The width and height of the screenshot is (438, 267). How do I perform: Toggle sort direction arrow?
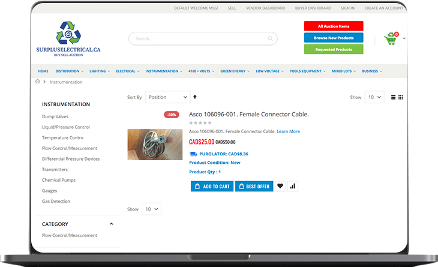(x=194, y=97)
